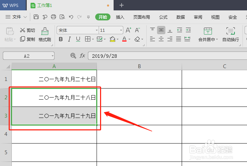Expand the borders dropdown arrow

click(x=93, y=39)
